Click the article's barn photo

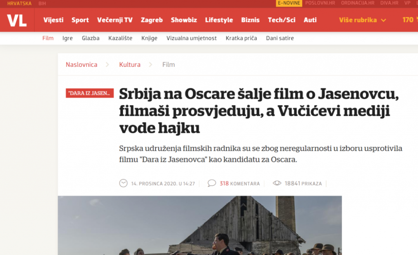[200, 226]
